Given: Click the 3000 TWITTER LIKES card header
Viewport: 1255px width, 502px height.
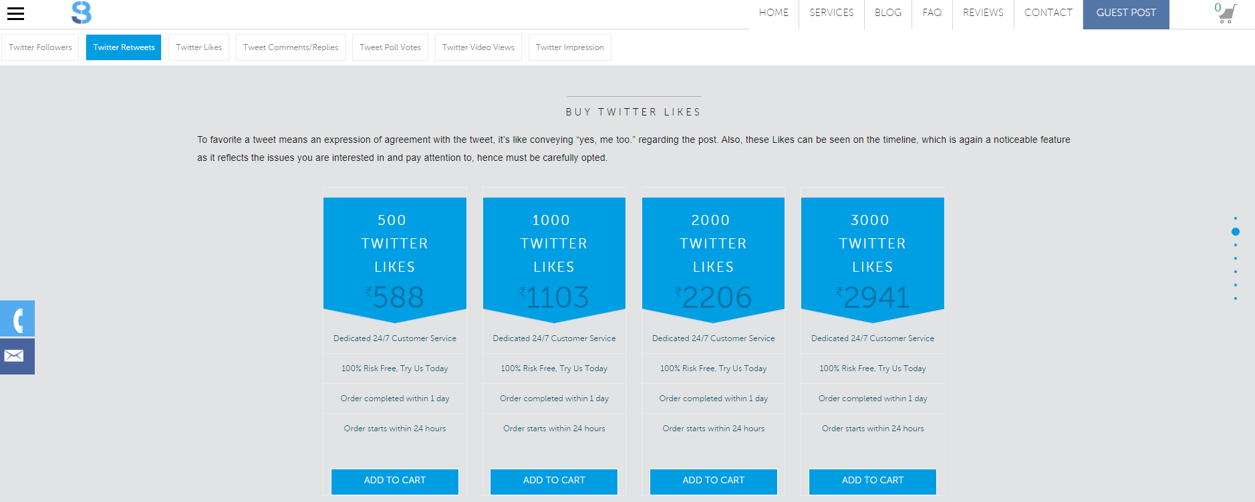Looking at the screenshot, I should pyautogui.click(x=873, y=244).
